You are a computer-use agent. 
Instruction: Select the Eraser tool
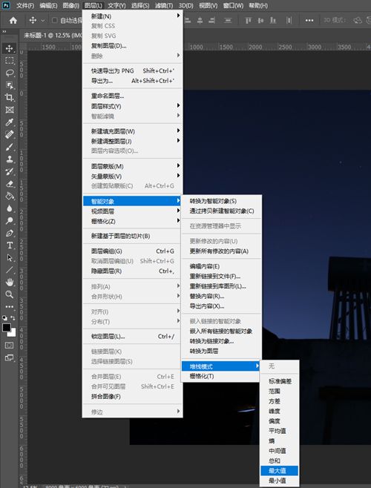tap(10, 184)
